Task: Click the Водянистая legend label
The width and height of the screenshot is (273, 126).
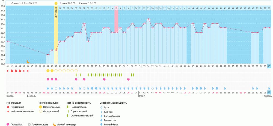Action: point(111,120)
